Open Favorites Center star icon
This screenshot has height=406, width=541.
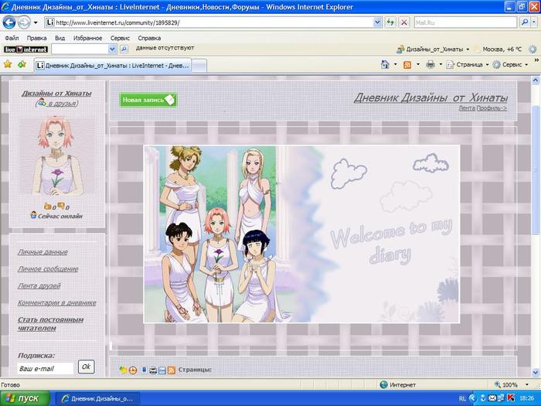tap(8, 64)
